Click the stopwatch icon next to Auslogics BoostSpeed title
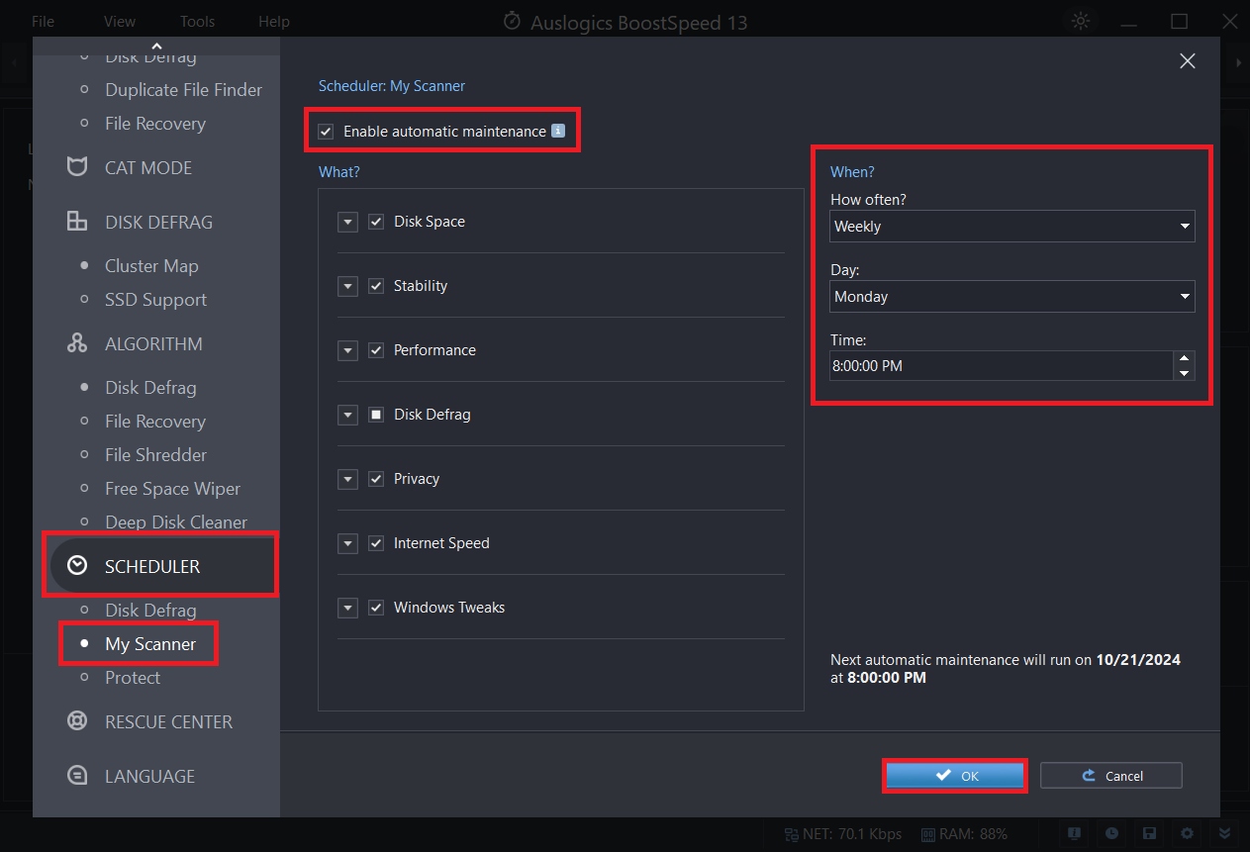The height and width of the screenshot is (852, 1250). pos(512,21)
